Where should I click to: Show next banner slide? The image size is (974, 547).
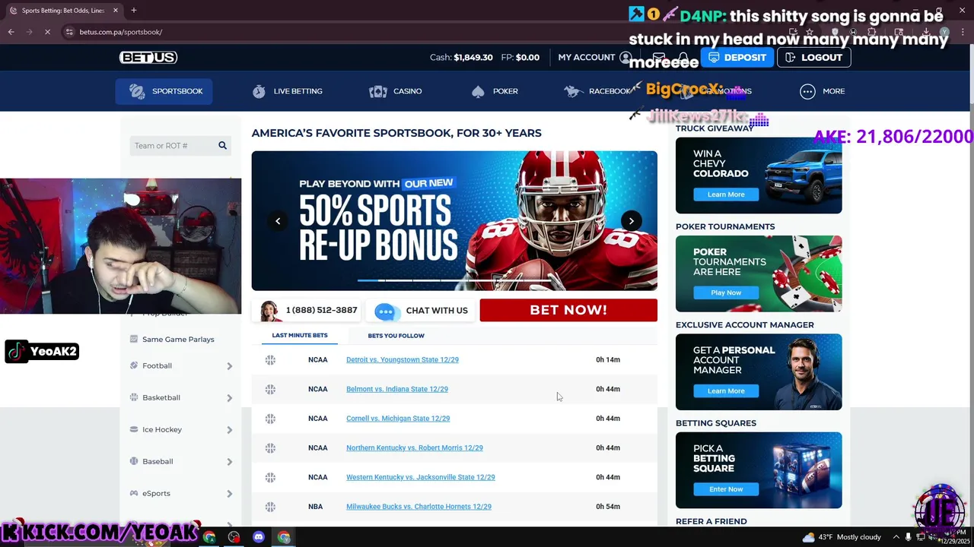[x=632, y=221]
